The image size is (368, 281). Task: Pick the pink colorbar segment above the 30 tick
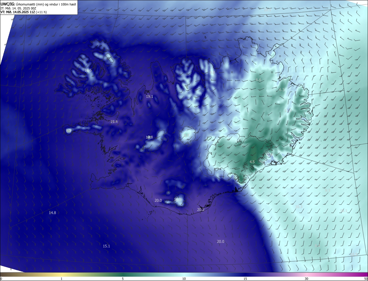point(306,274)
